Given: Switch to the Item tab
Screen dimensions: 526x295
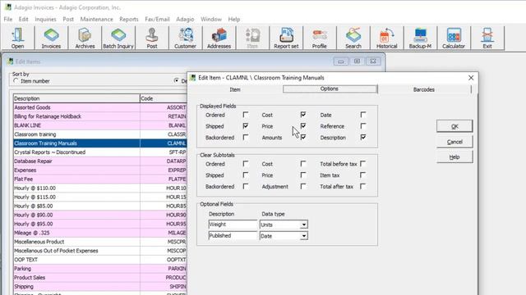Looking at the screenshot, I should [235, 89].
